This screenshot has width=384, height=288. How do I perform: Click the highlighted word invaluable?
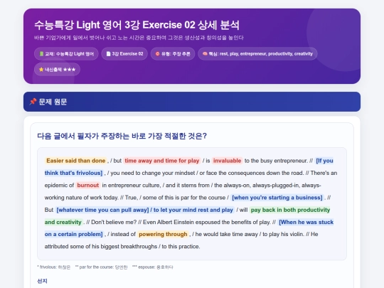pyautogui.click(x=228, y=161)
